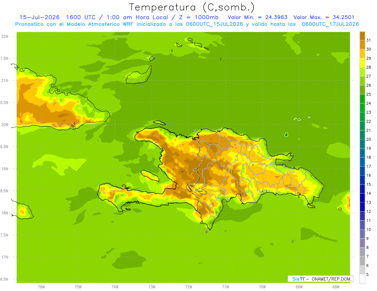This screenshot has height=291, width=377.
Task: Click the '21N' latitude axis label
Action: point(5,80)
